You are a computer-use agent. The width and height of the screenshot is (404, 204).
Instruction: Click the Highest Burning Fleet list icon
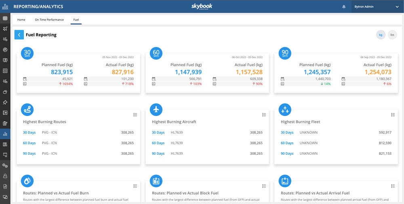point(393,115)
